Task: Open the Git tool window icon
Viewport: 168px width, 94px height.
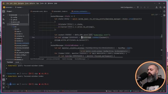Action: pyautogui.click(x=3, y=87)
